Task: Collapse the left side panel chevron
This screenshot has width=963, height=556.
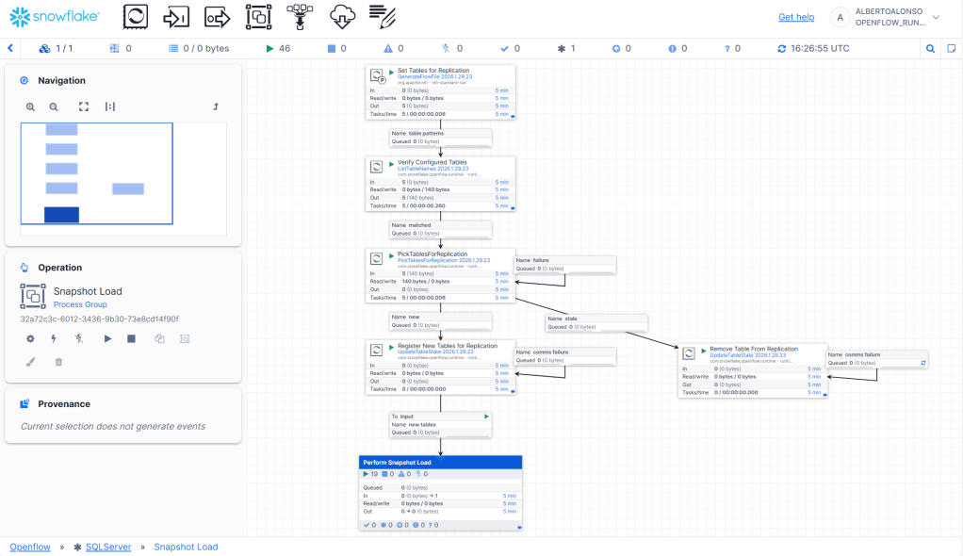Action: 10,48
